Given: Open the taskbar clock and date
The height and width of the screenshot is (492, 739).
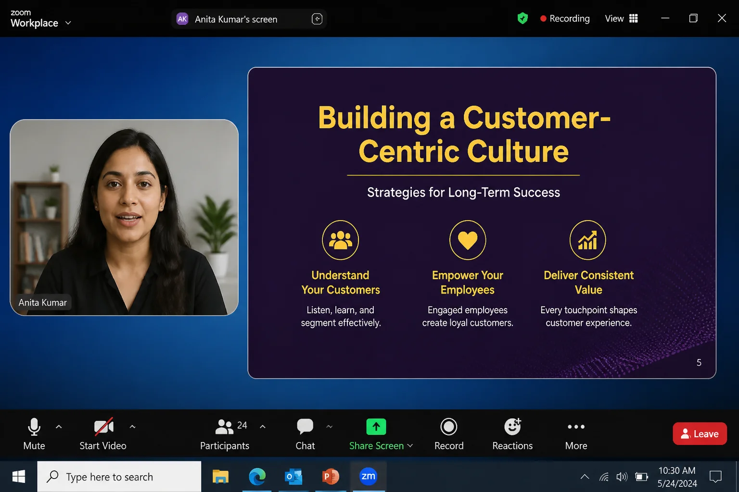Looking at the screenshot, I should tap(677, 477).
